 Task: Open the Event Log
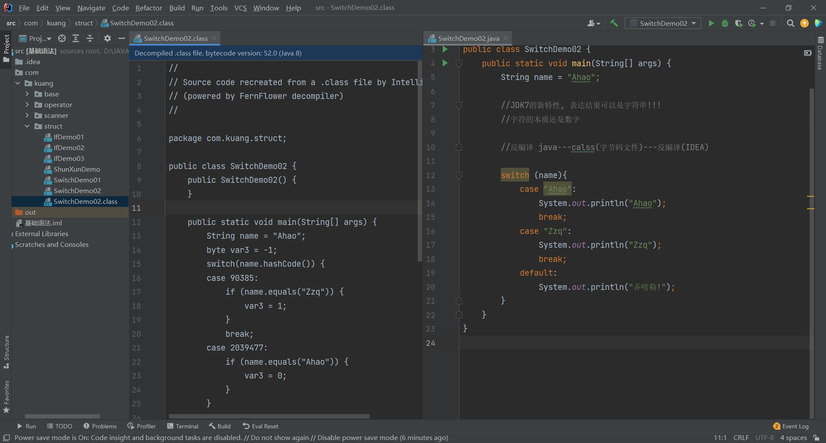[791, 426]
